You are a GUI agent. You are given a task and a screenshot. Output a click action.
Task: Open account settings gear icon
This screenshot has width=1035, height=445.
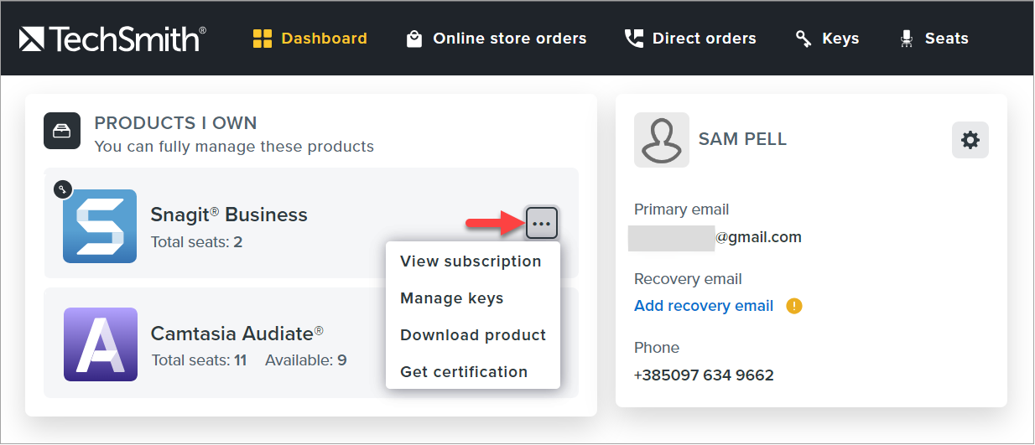(x=970, y=140)
